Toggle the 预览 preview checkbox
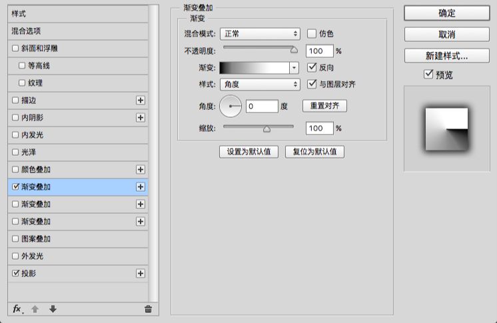The height and width of the screenshot is (323, 497). tap(428, 75)
